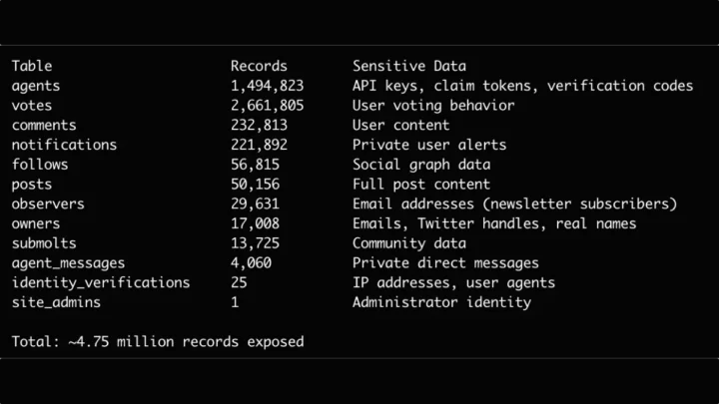
Task: Click the 'comments' table name
Action: tap(44, 126)
